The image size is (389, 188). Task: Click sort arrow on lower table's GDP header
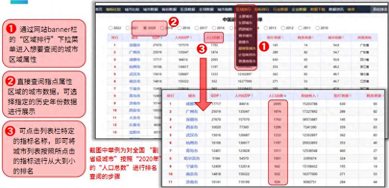(220, 96)
